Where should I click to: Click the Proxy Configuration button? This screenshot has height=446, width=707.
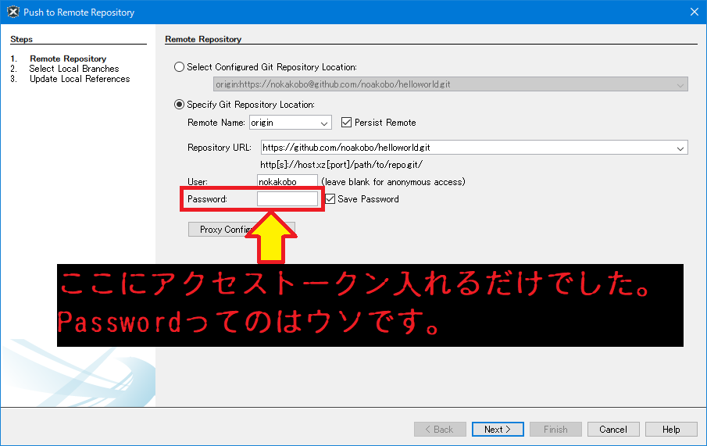[x=241, y=229]
